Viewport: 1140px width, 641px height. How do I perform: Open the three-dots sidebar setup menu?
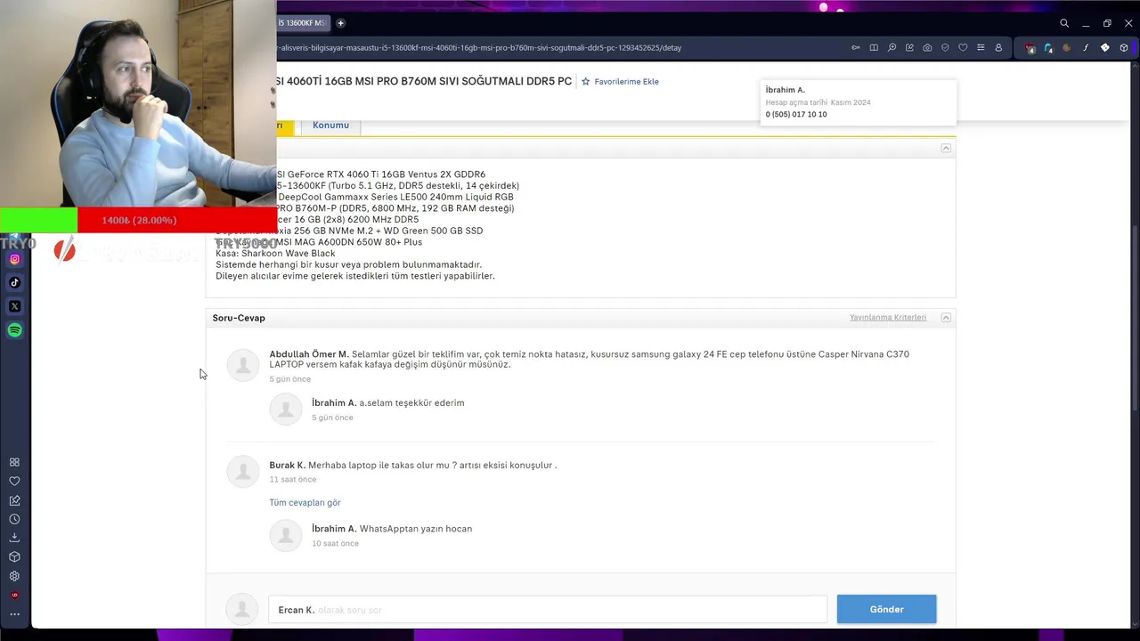tap(14, 614)
